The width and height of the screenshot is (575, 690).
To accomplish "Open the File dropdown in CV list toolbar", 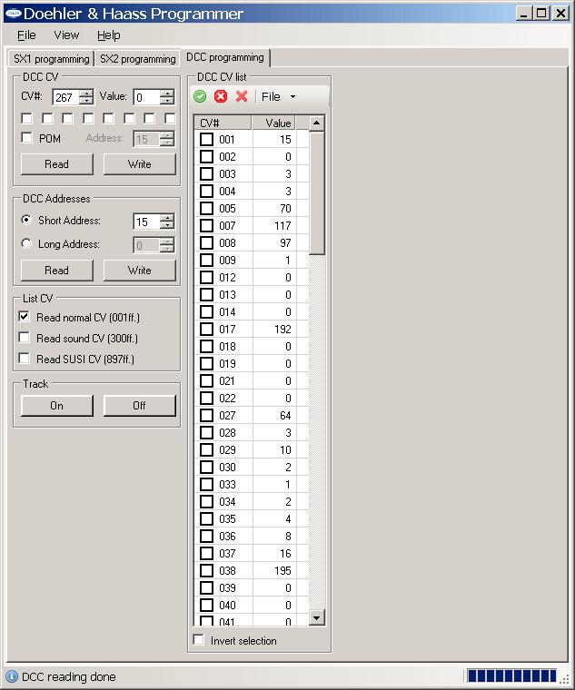I will (x=278, y=97).
